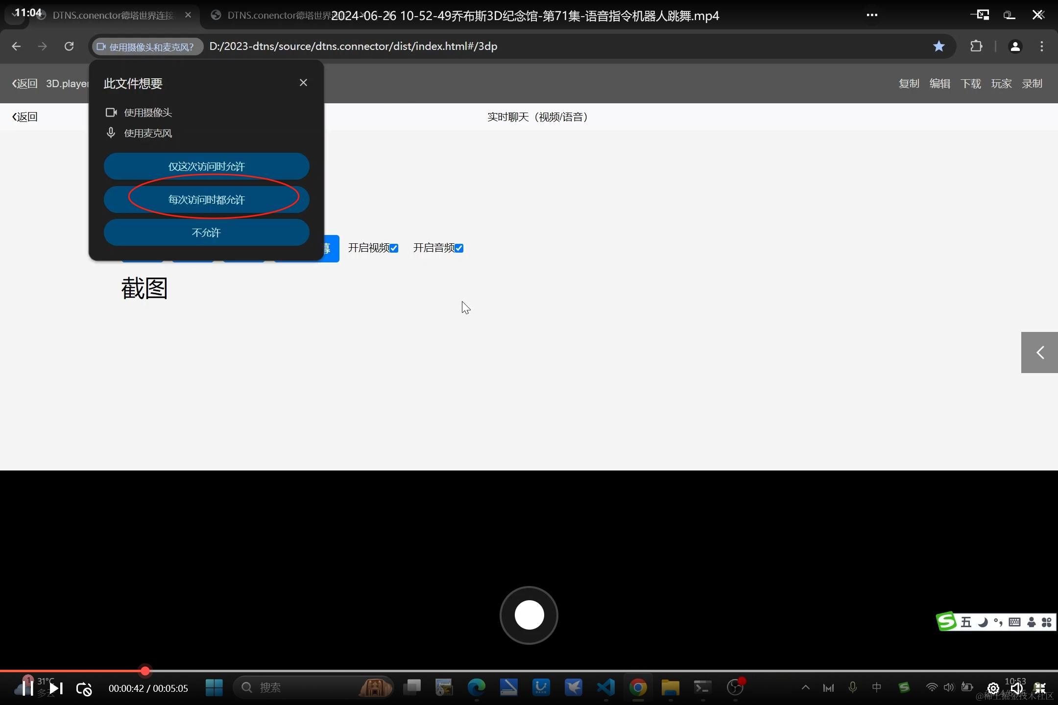
Task: Close the camera permission popup
Action: (x=303, y=83)
